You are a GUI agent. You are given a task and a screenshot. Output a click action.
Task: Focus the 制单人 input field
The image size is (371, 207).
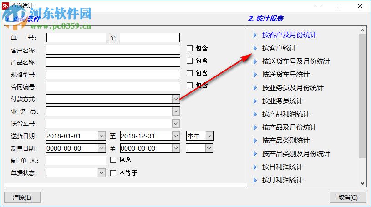click(76, 161)
